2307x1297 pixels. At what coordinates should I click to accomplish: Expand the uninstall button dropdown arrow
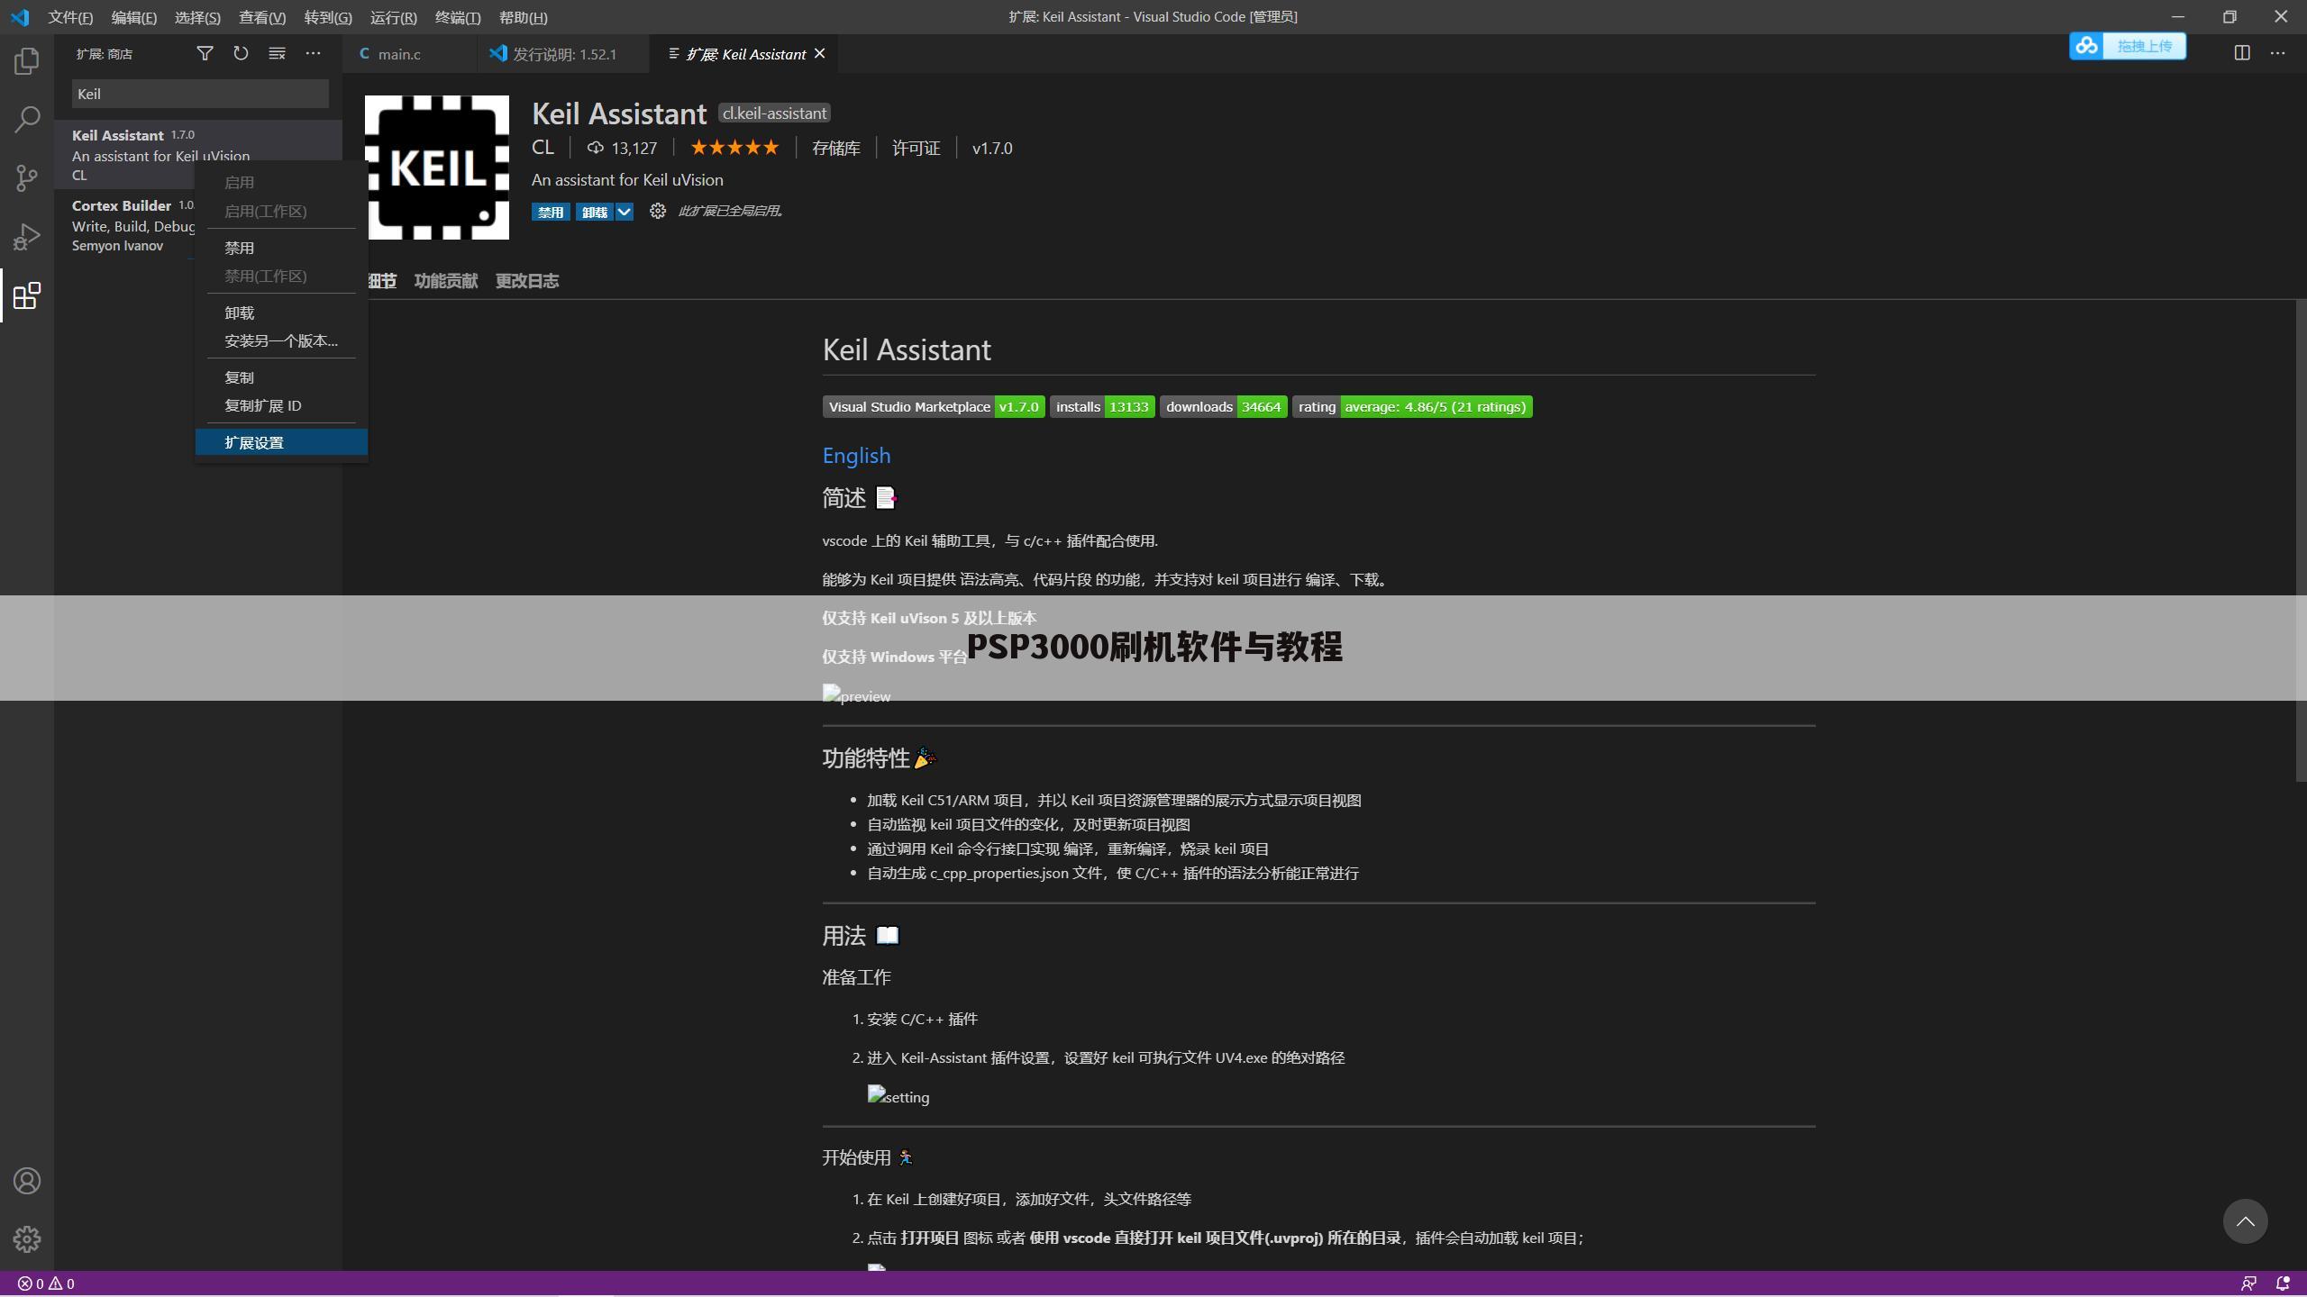(624, 212)
